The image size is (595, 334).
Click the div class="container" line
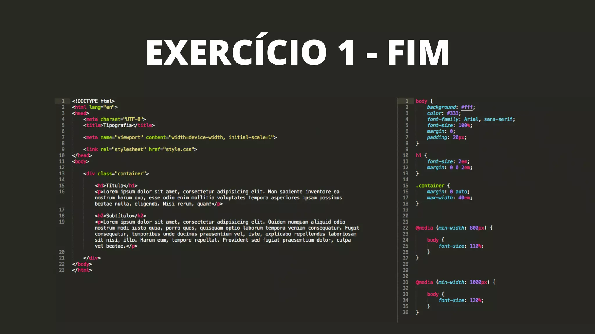coord(116,173)
